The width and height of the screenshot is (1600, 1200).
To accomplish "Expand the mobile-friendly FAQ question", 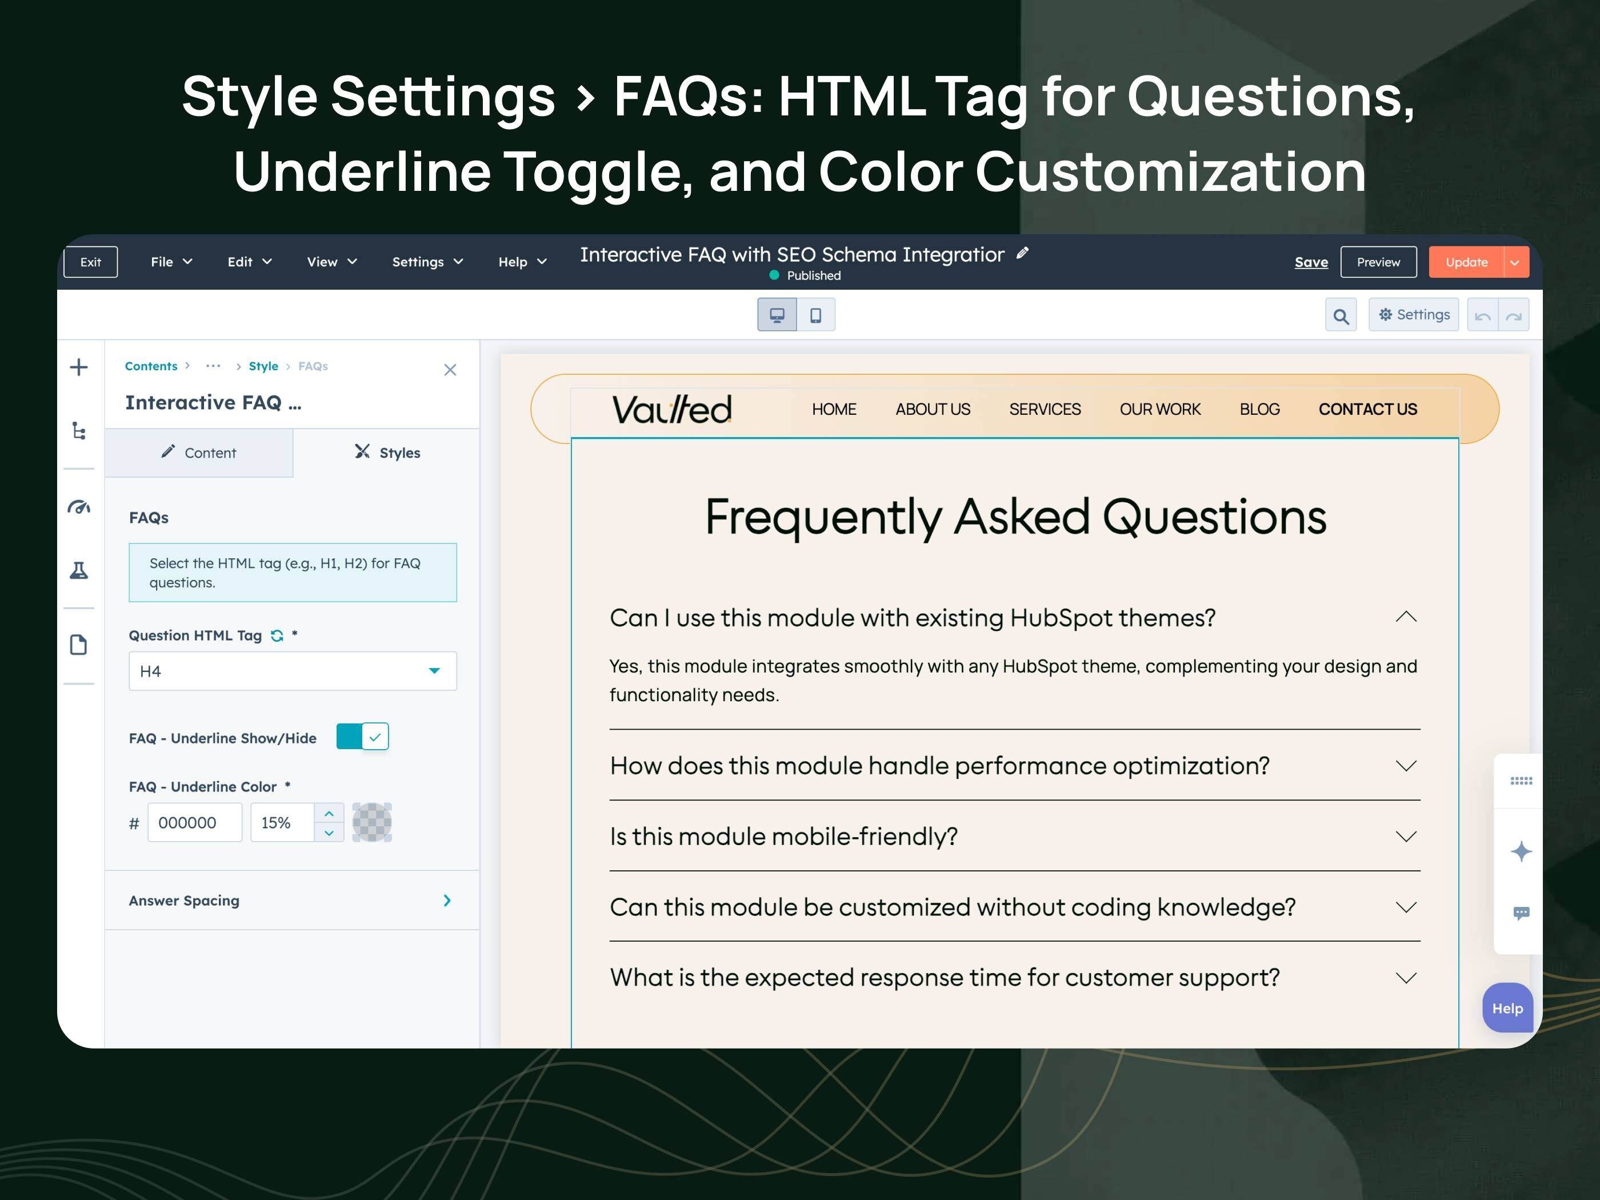I will click(x=1406, y=836).
